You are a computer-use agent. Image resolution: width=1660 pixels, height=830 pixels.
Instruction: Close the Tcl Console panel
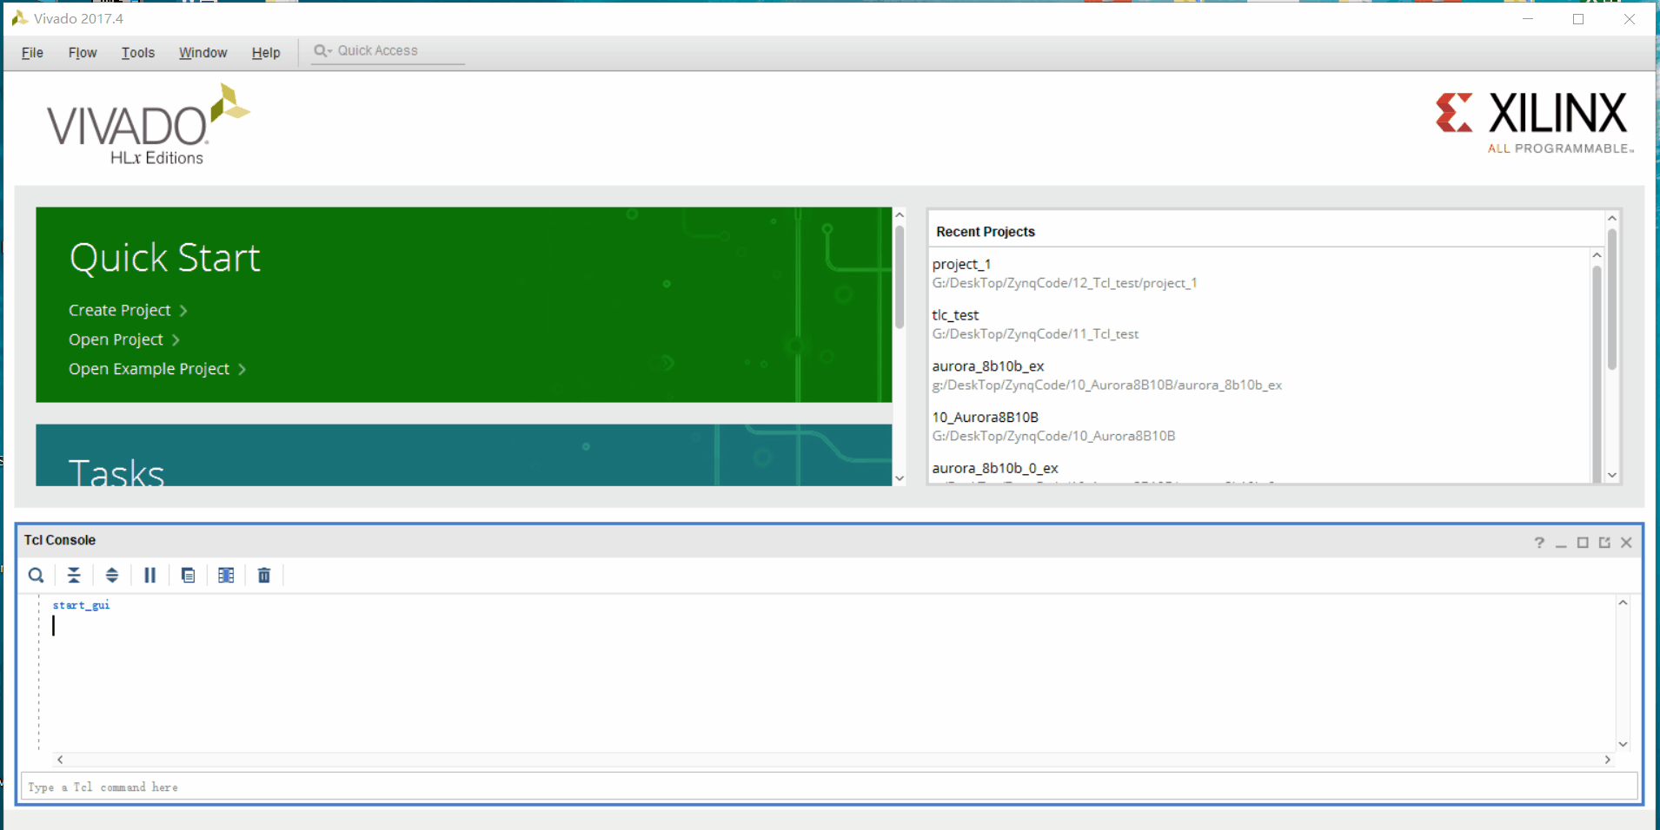[x=1626, y=543]
